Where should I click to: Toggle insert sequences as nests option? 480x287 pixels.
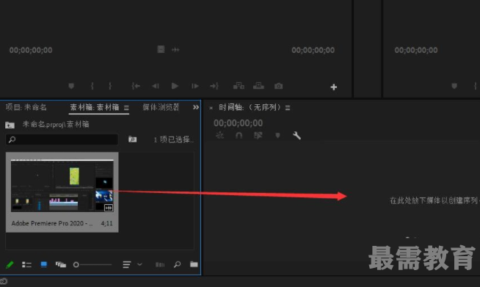(x=219, y=135)
